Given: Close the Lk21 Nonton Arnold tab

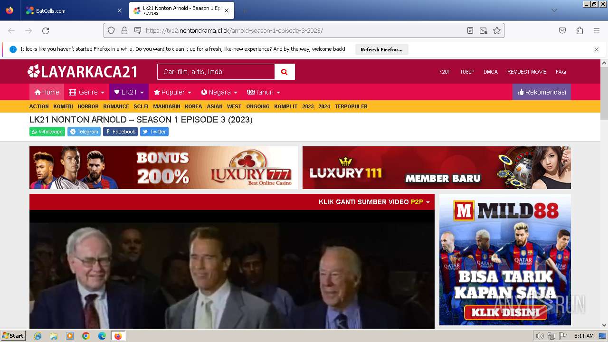Looking at the screenshot, I should (x=227, y=10).
